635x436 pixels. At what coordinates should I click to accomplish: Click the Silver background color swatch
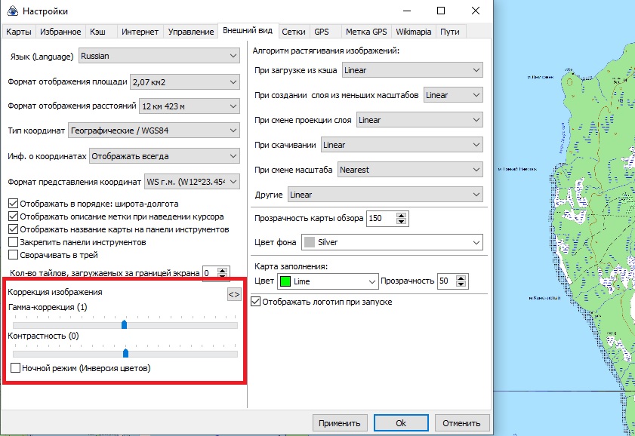point(309,243)
